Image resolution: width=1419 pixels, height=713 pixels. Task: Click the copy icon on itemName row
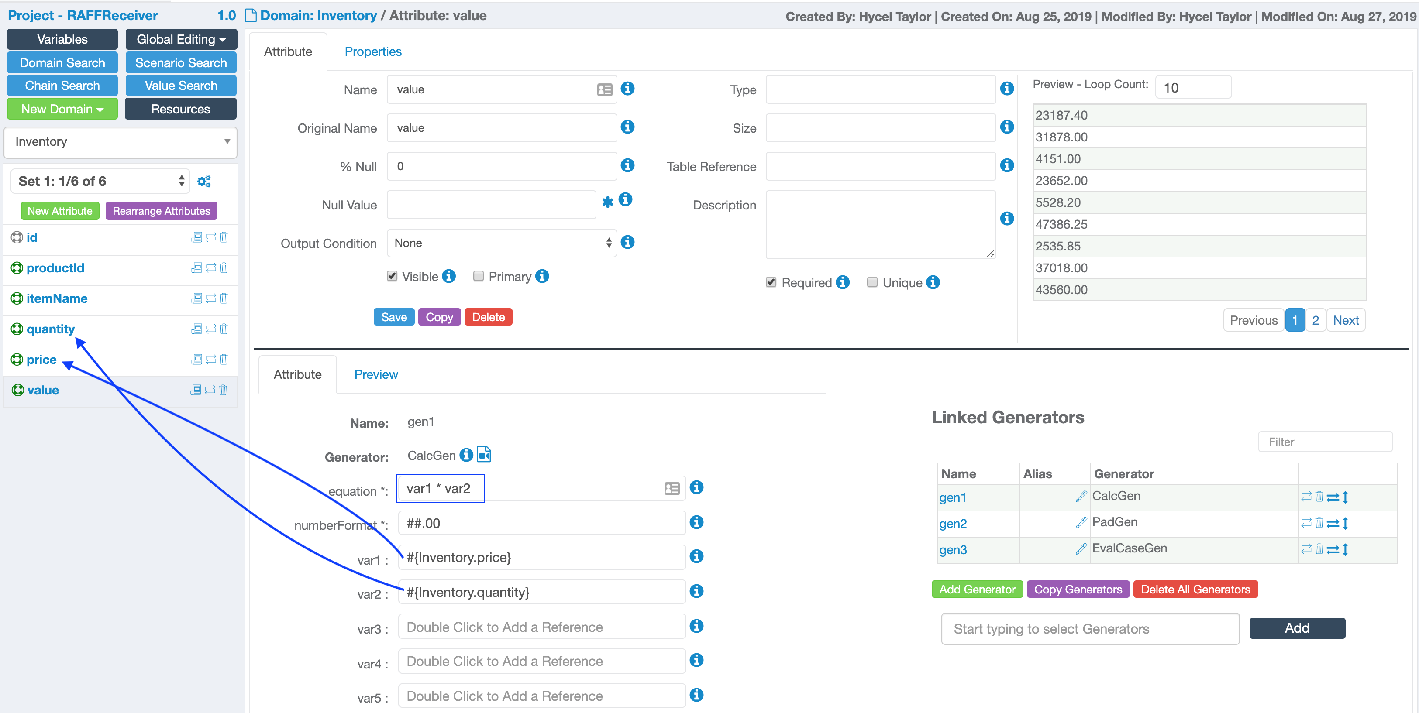point(196,298)
